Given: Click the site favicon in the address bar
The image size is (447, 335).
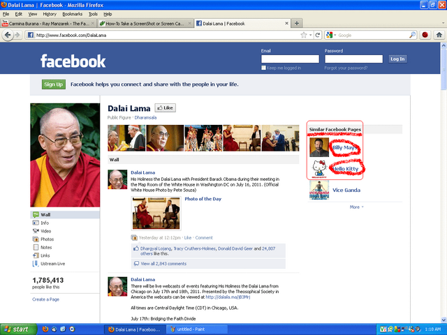Looking at the screenshot, I should pyautogui.click(x=31, y=35).
